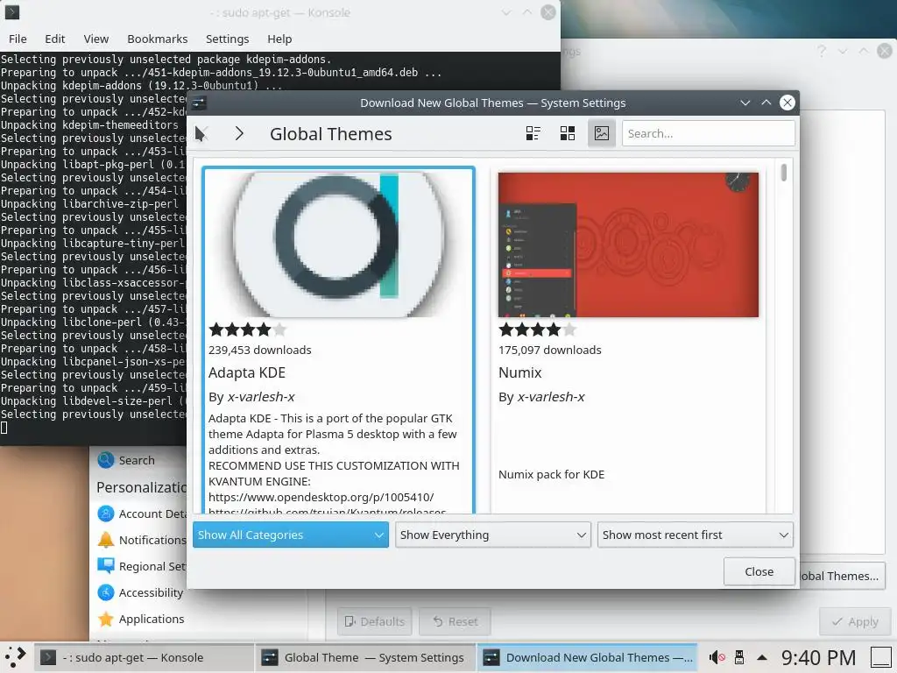Switch to Global Theme System Settings taskbar entry
Image resolution: width=897 pixels, height=673 pixels.
[x=365, y=657]
